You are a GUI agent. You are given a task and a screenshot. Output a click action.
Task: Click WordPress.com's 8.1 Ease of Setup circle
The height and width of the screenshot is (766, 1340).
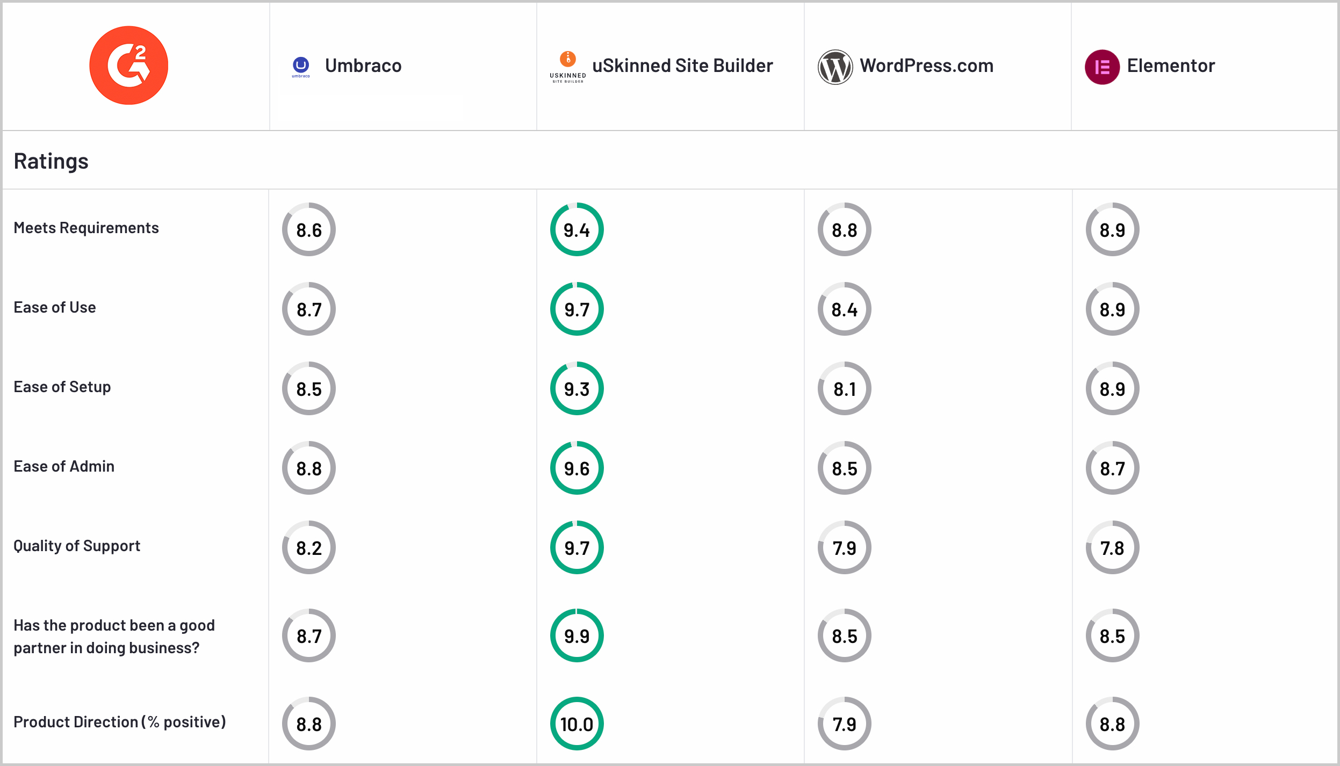coord(844,388)
